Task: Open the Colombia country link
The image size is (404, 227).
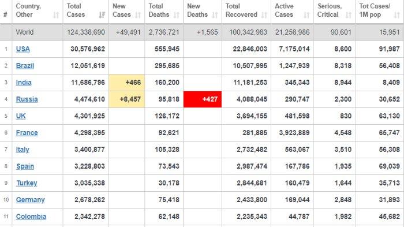Action: pos(31,217)
